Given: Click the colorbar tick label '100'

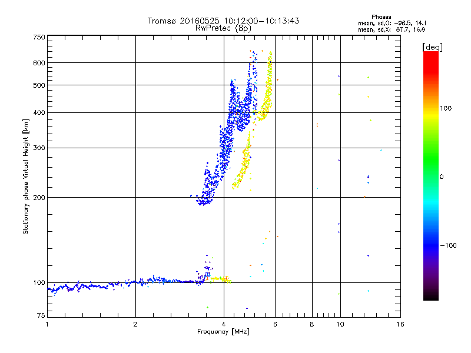Looking at the screenshot, I should (446, 108).
